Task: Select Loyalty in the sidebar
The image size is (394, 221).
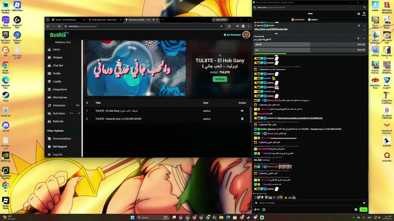Action: (57, 81)
